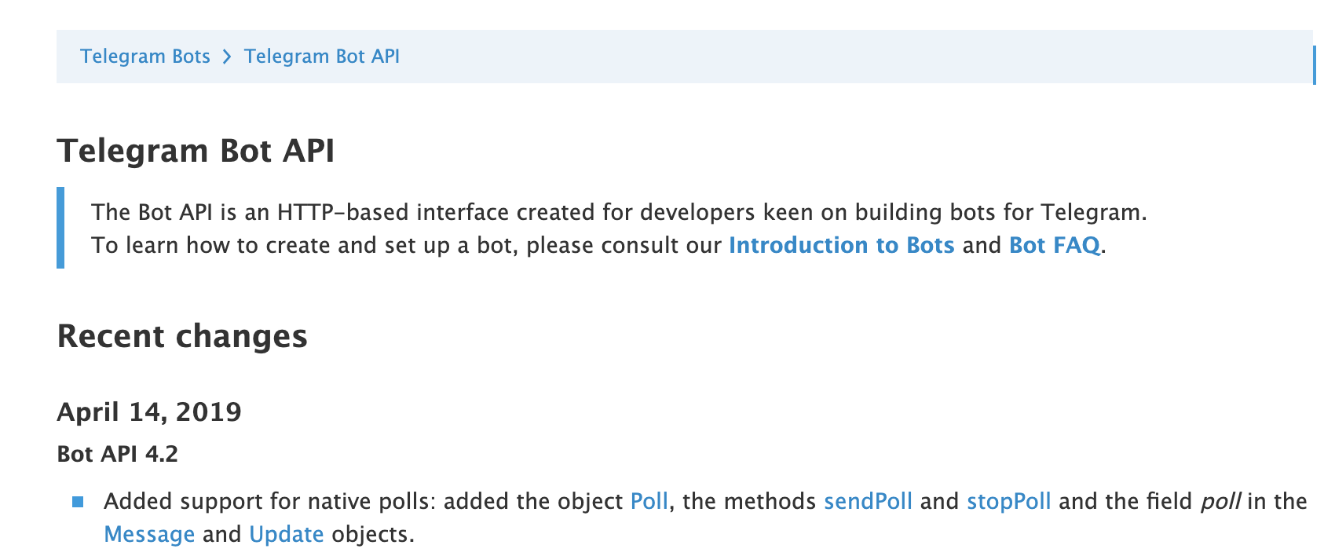Click the italic poll field name
1335x556 pixels.
[1220, 501]
